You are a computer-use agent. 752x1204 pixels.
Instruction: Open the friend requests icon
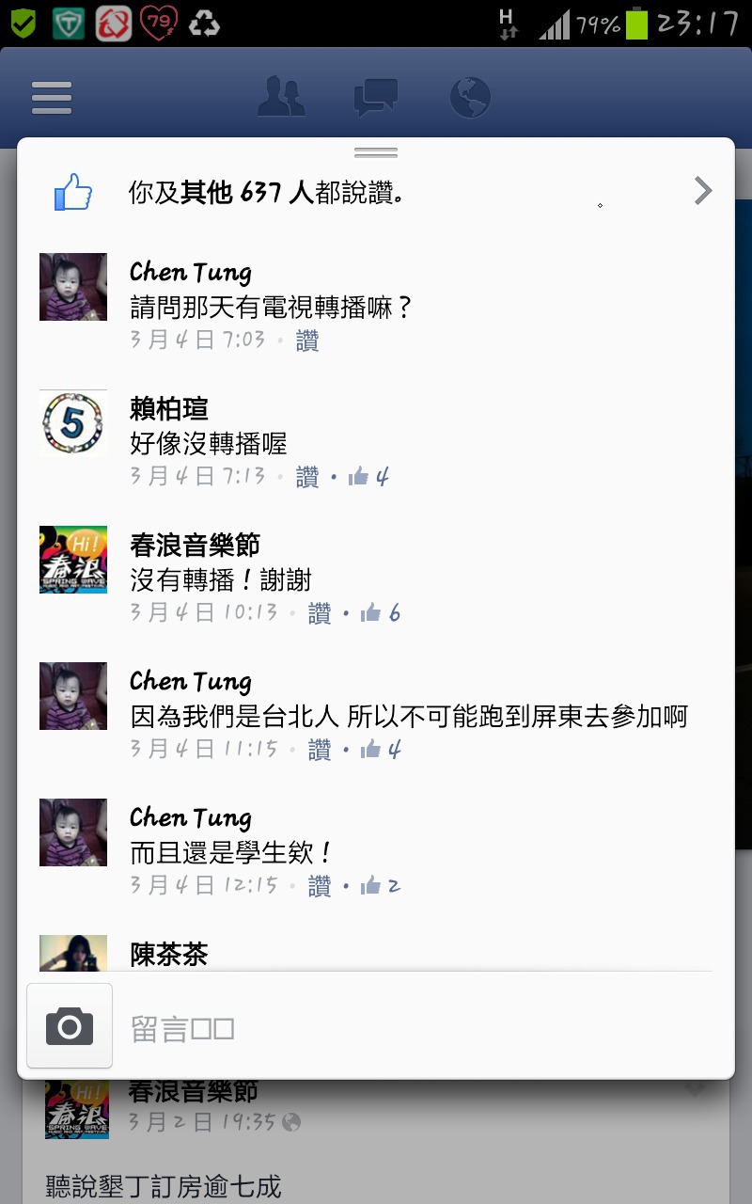click(x=282, y=98)
